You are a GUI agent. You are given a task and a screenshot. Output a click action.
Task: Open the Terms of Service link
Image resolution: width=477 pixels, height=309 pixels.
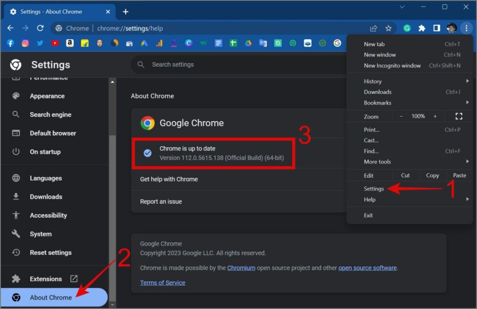[x=163, y=282]
